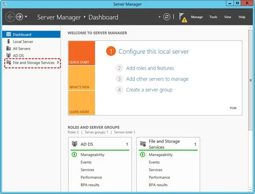Select the WHAT'S NEW tile
Screen dimensions: 255x194
82,78
